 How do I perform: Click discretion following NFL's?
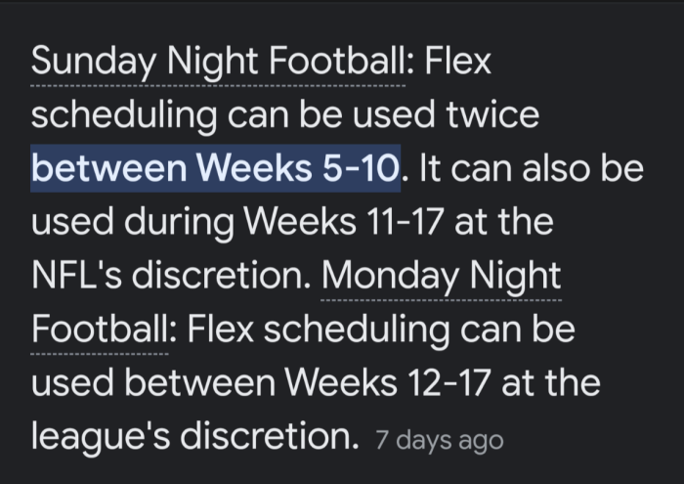[x=221, y=275]
